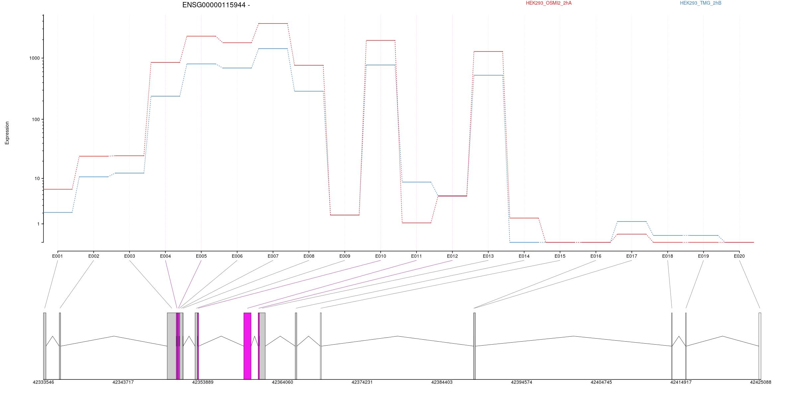
Task: Click genomic coordinate 42404745
Action: (x=601, y=382)
